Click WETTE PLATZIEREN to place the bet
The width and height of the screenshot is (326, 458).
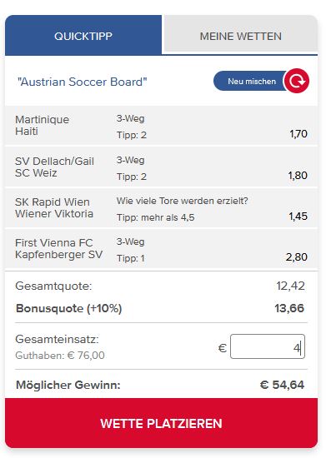tap(161, 423)
